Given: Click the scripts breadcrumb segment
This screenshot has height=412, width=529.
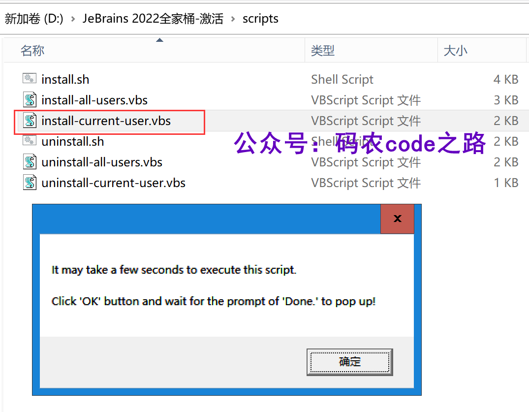Looking at the screenshot, I should [x=260, y=19].
